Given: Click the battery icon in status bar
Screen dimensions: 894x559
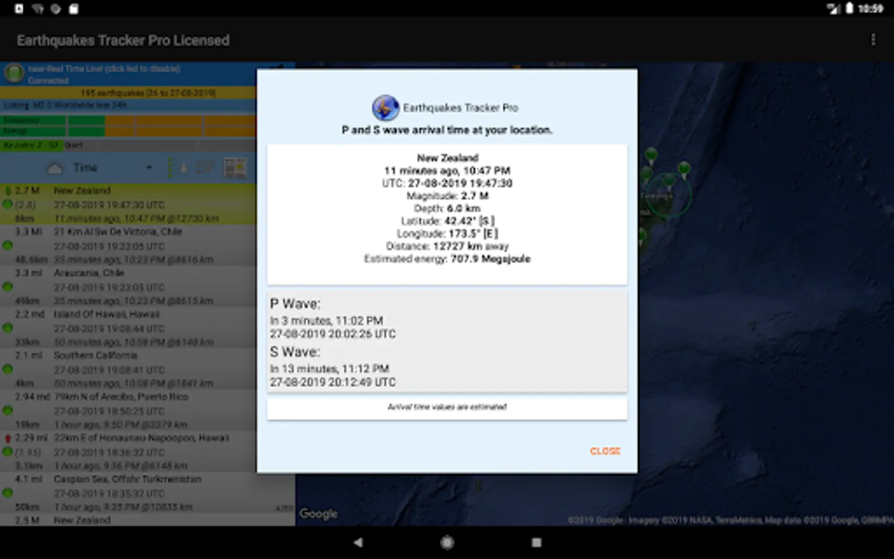Looking at the screenshot, I should (849, 8).
